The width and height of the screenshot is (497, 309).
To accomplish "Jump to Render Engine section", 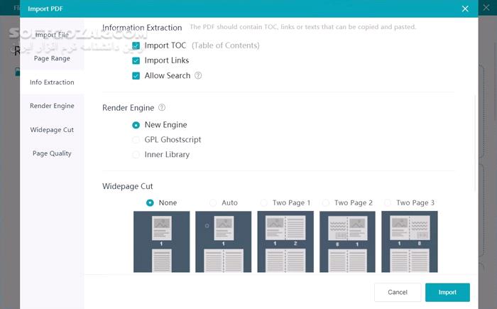I will click(52, 106).
